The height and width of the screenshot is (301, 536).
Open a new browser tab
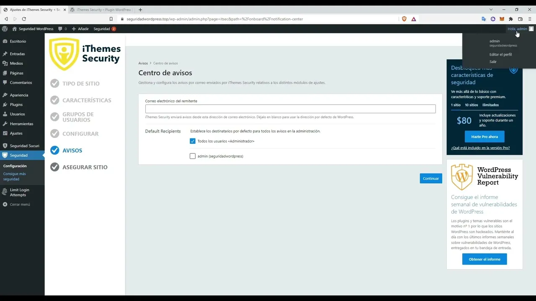coord(140,10)
